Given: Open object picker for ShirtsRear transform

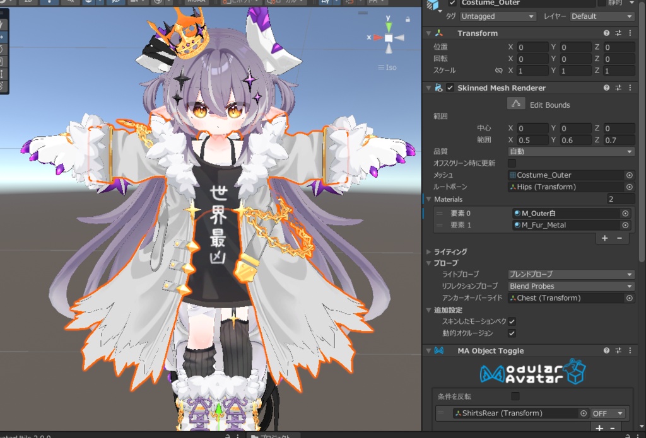Looking at the screenshot, I should click(584, 413).
